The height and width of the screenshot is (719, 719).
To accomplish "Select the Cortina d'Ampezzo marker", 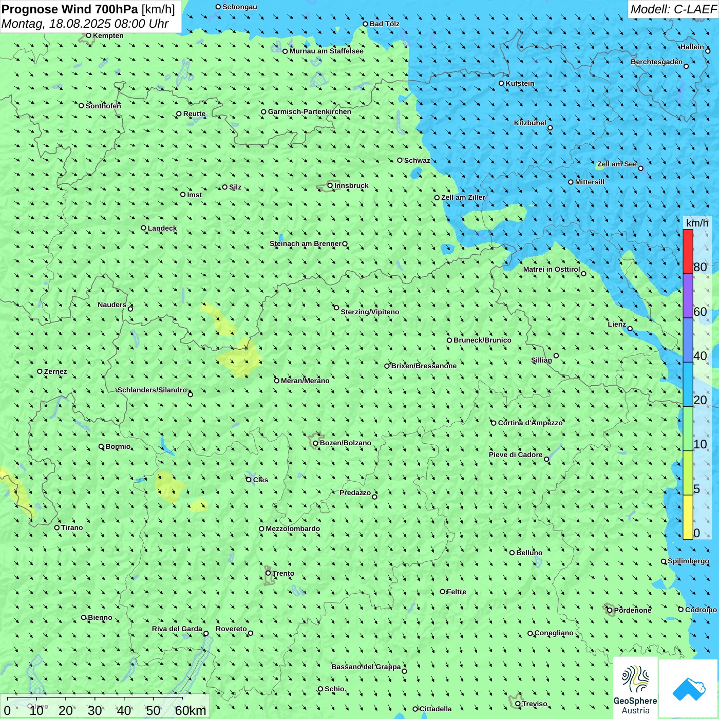I will (x=494, y=423).
